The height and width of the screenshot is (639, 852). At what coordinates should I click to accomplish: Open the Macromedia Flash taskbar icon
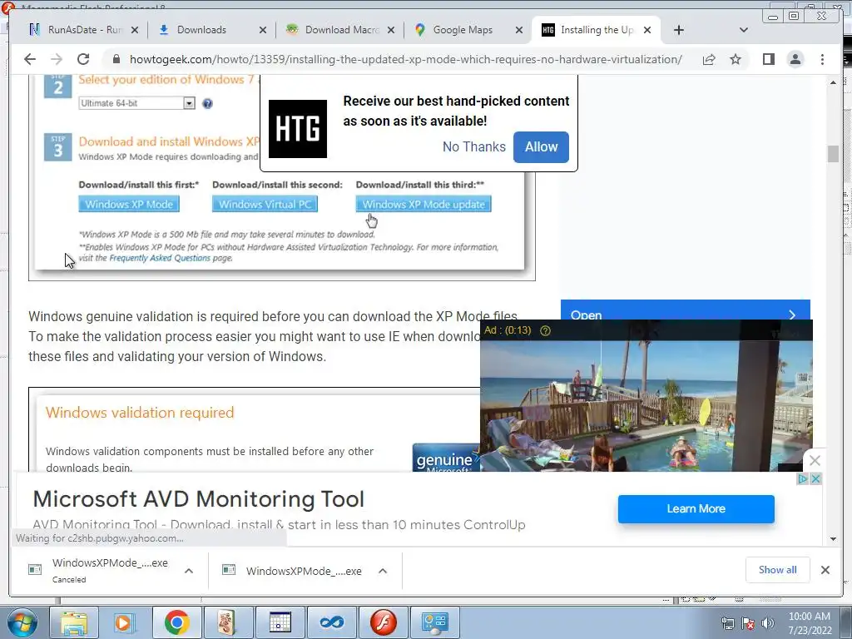pyautogui.click(x=384, y=622)
